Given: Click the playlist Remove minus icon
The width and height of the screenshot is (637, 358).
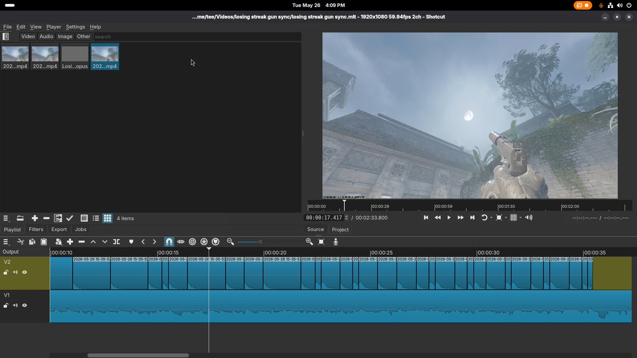Looking at the screenshot, I should click(46, 218).
